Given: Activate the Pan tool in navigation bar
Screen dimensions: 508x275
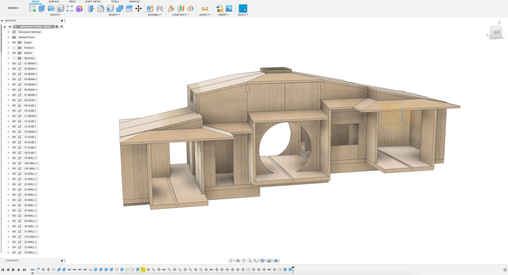Looking at the screenshot, I should click(x=244, y=261).
